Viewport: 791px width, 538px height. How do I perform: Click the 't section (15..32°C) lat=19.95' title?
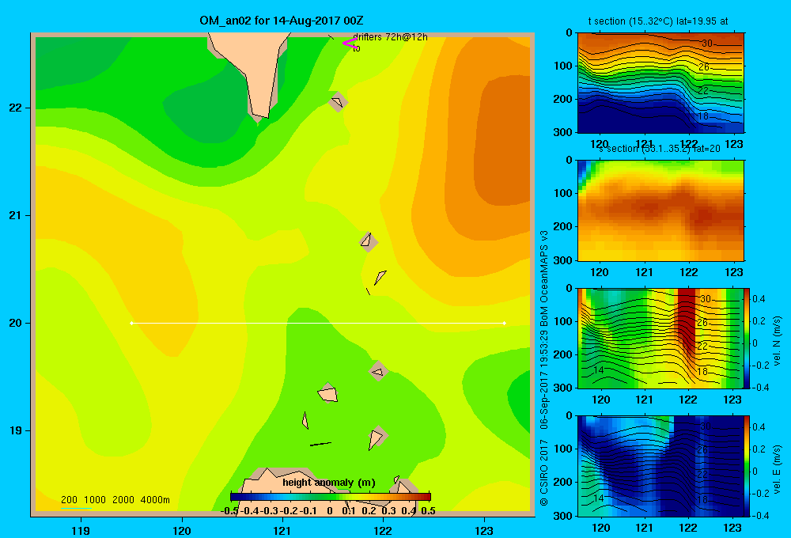[658, 21]
